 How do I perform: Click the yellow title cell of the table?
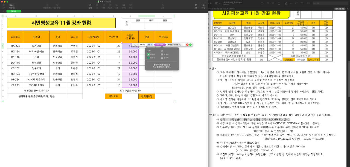pyautogui.click(x=61, y=23)
